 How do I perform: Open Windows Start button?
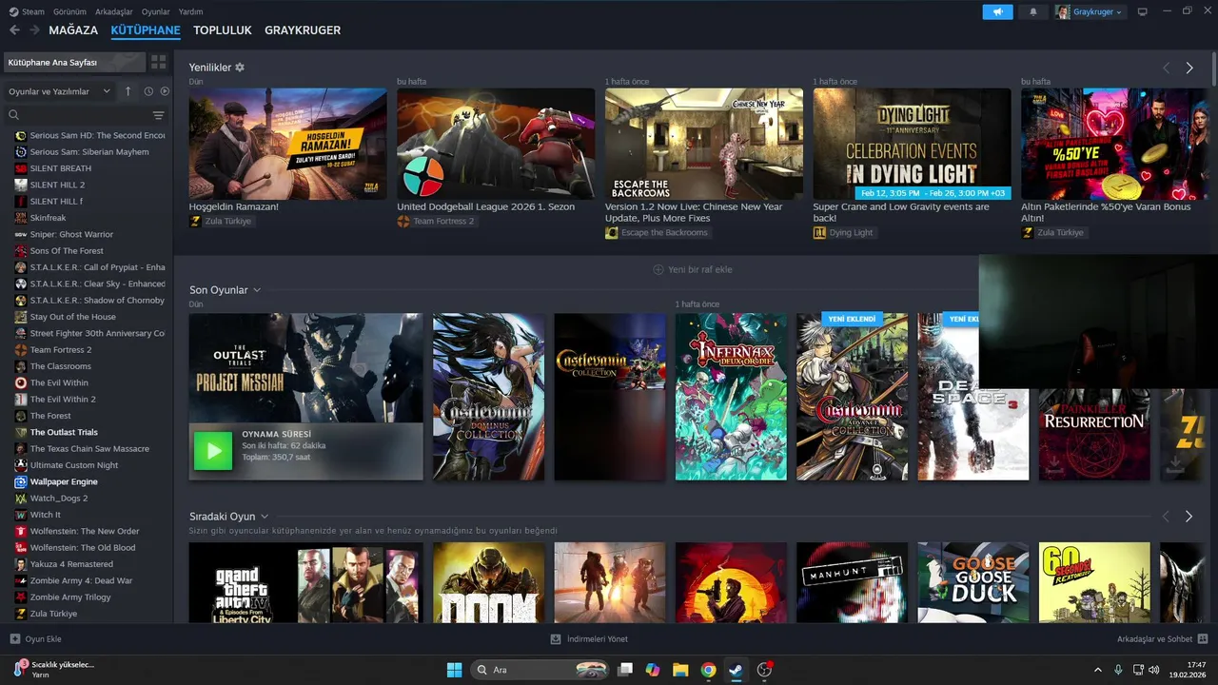(454, 670)
